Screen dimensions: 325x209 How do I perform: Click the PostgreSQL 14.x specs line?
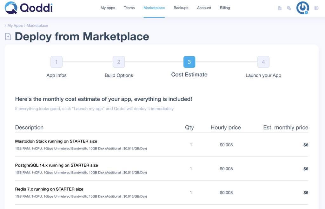coord(81,173)
